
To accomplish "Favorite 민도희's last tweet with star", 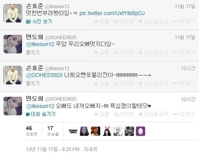I will click(x=153, y=114).
